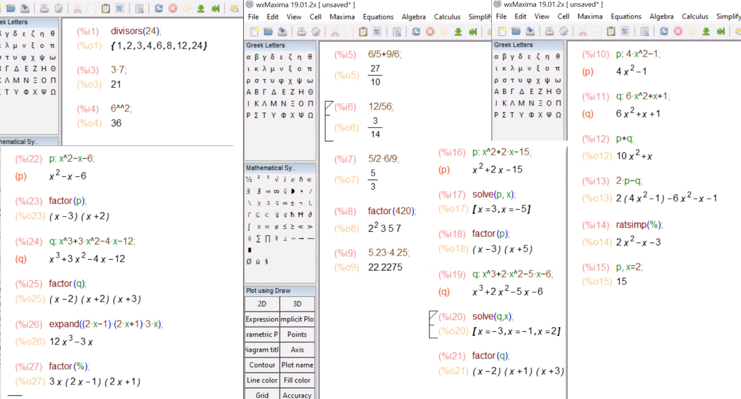Click New document icon in middle window toolbar
Image resolution: width=741 pixels, height=399 pixels.
point(254,32)
